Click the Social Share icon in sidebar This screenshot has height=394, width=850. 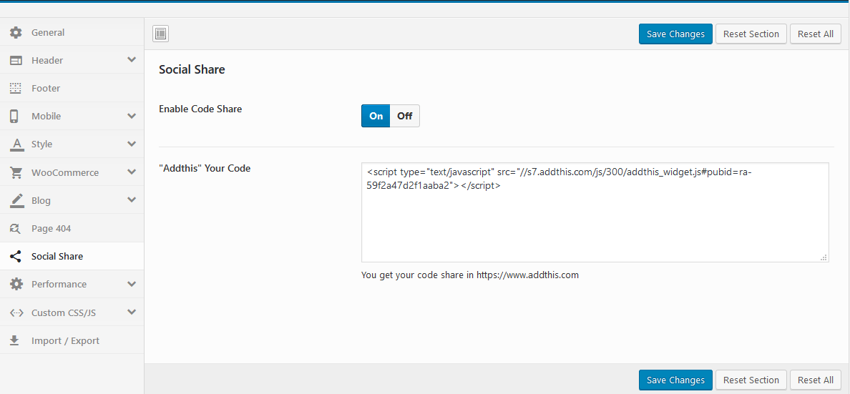coord(16,256)
